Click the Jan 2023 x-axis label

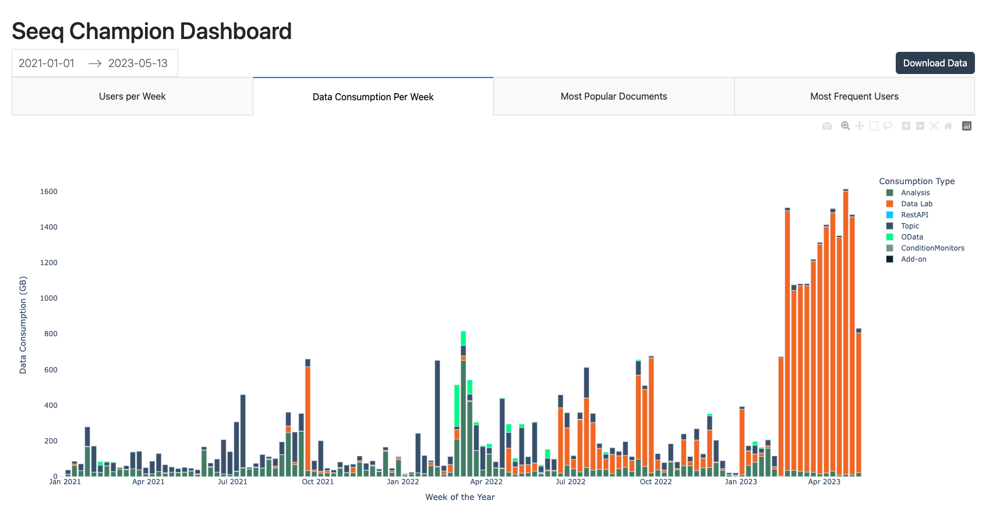point(741,481)
